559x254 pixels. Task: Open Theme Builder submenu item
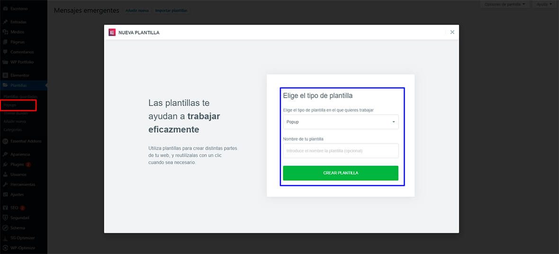click(16, 113)
